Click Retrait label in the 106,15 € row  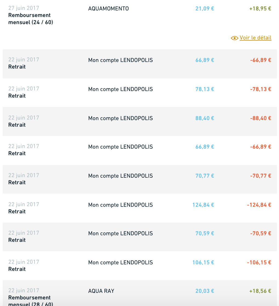[x=17, y=269]
